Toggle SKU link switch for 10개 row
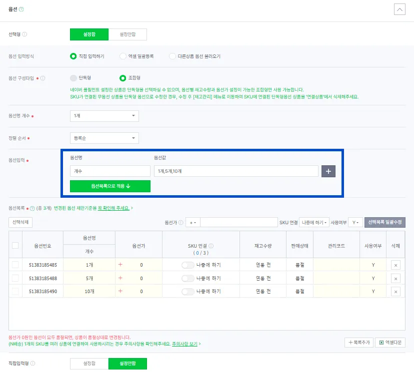Screen dimensions: 414x372 [x=188, y=291]
